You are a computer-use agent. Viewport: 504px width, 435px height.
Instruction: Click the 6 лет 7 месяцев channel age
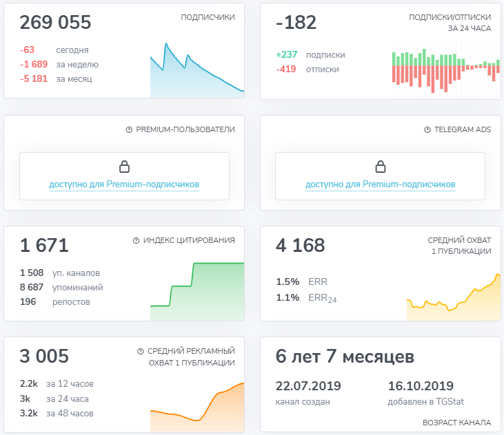click(345, 357)
